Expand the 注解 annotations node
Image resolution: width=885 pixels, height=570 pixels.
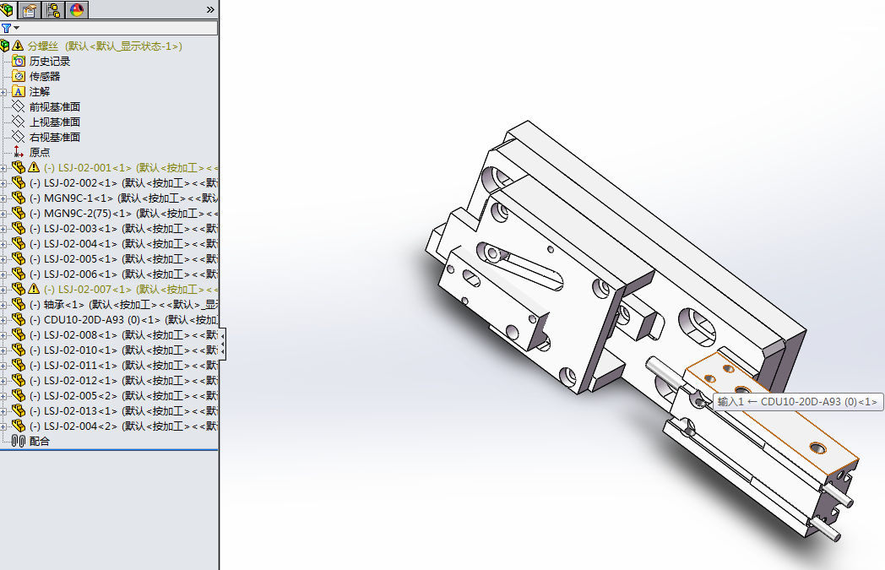(x=3, y=92)
